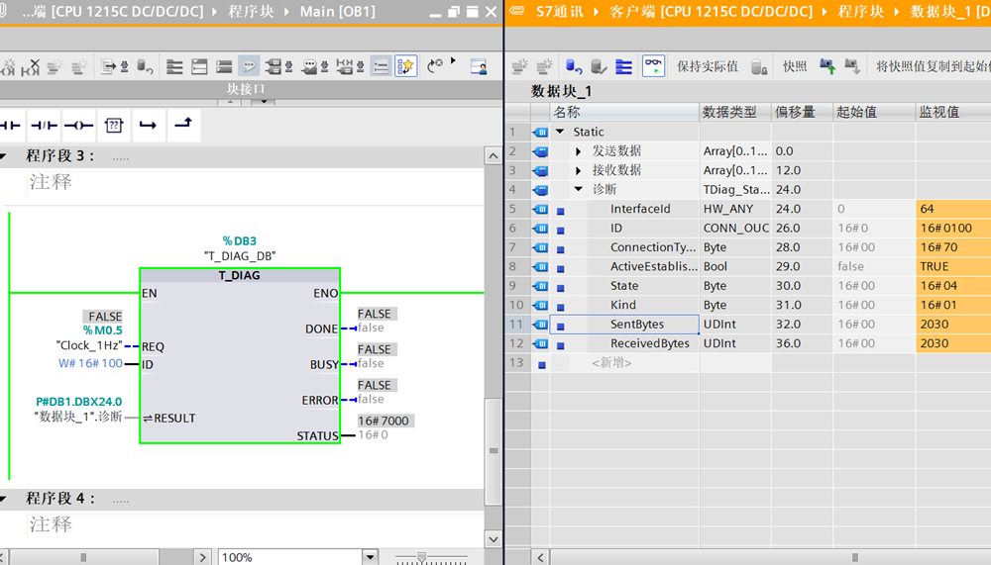Insert an empty box instruction

114,126
